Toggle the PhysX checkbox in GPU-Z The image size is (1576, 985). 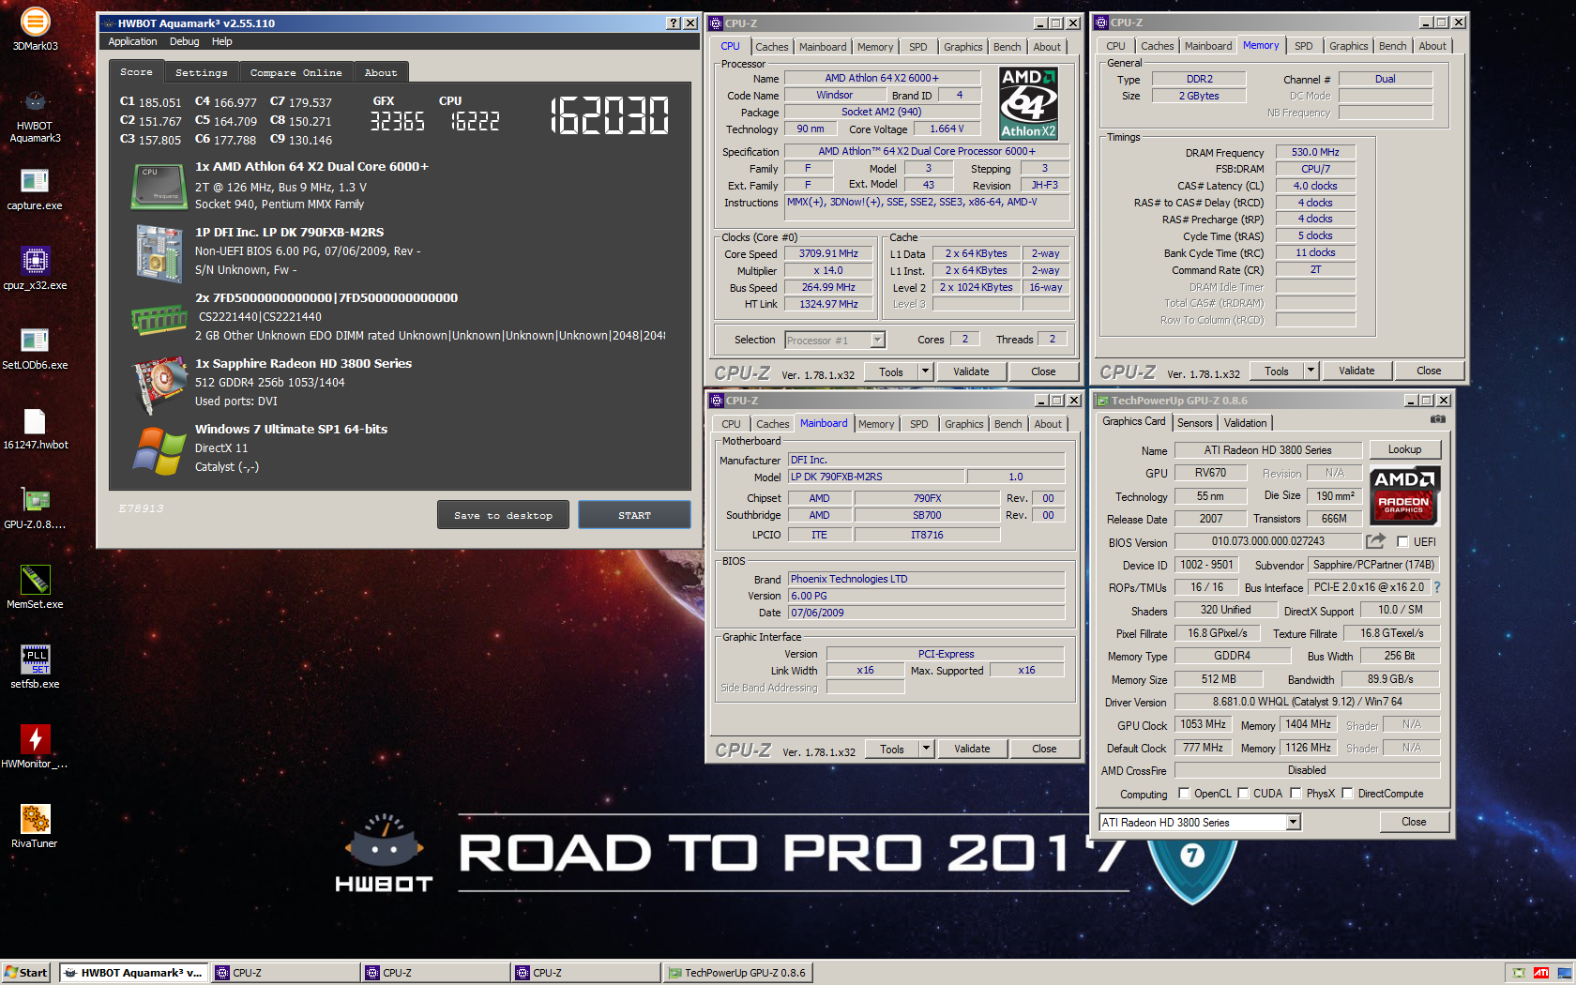[x=1296, y=793]
